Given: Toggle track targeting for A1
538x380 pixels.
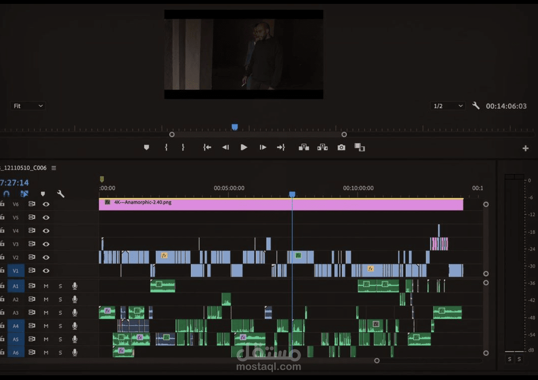Looking at the screenshot, I should pyautogui.click(x=16, y=286).
